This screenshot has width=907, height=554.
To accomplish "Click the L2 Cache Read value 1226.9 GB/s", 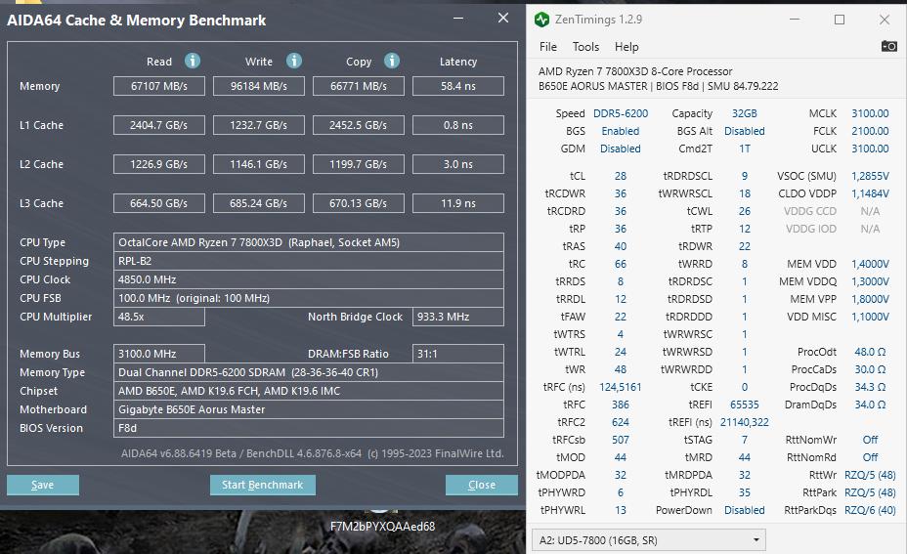I will [x=159, y=164].
